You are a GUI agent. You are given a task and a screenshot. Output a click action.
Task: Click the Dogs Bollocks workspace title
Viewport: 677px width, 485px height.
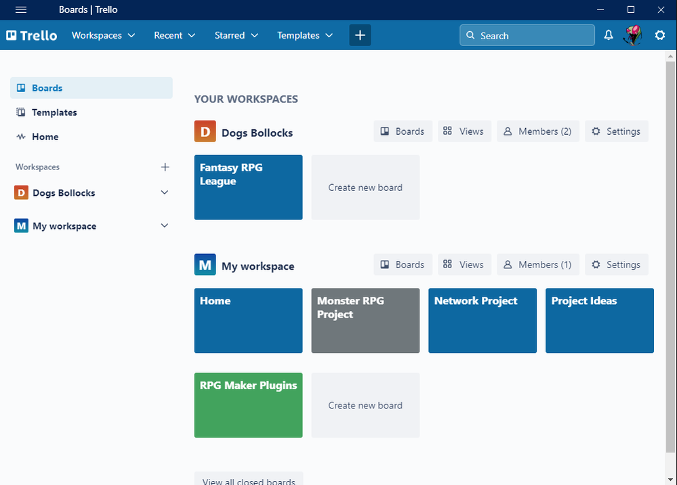pyautogui.click(x=258, y=133)
